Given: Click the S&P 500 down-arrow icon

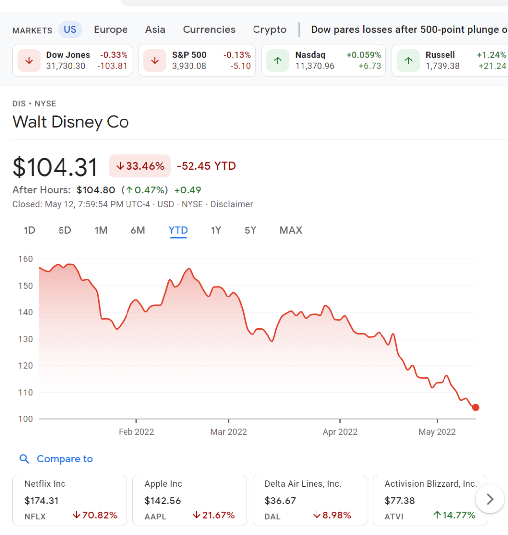Looking at the screenshot, I should [155, 60].
